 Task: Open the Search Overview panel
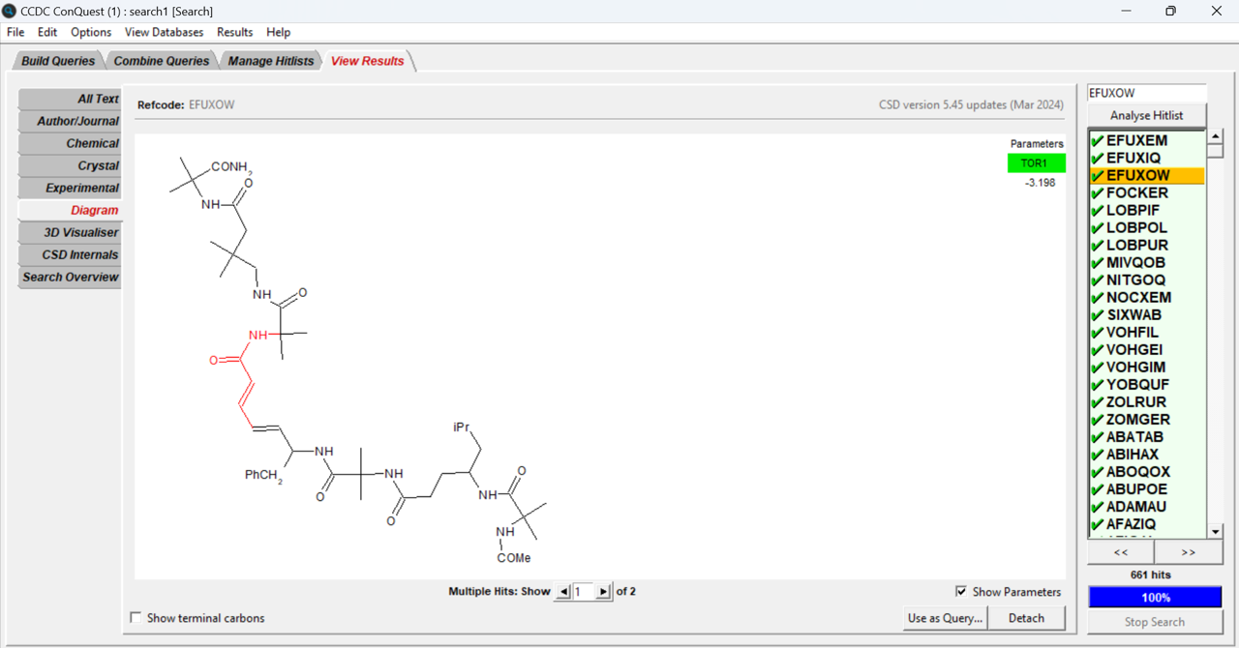(69, 277)
